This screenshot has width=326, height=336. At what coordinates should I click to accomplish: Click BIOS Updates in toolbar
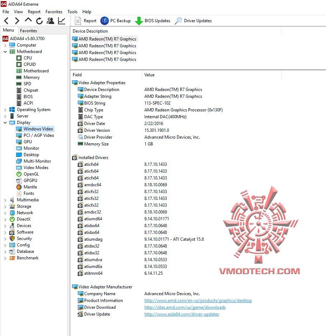click(x=153, y=21)
